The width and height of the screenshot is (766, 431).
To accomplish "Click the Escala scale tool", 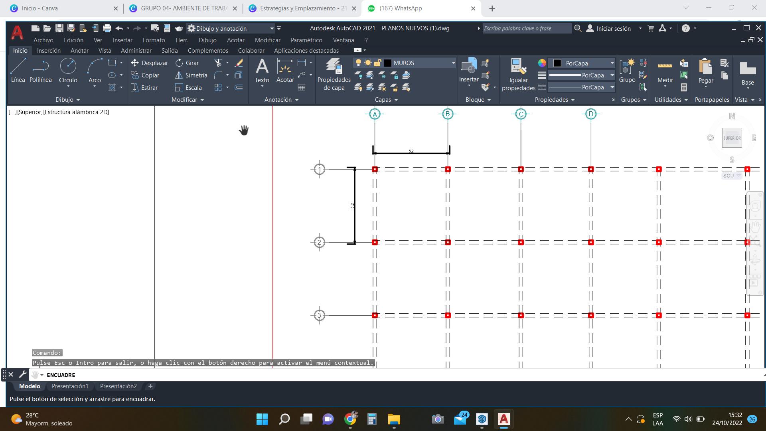I will 188,88.
